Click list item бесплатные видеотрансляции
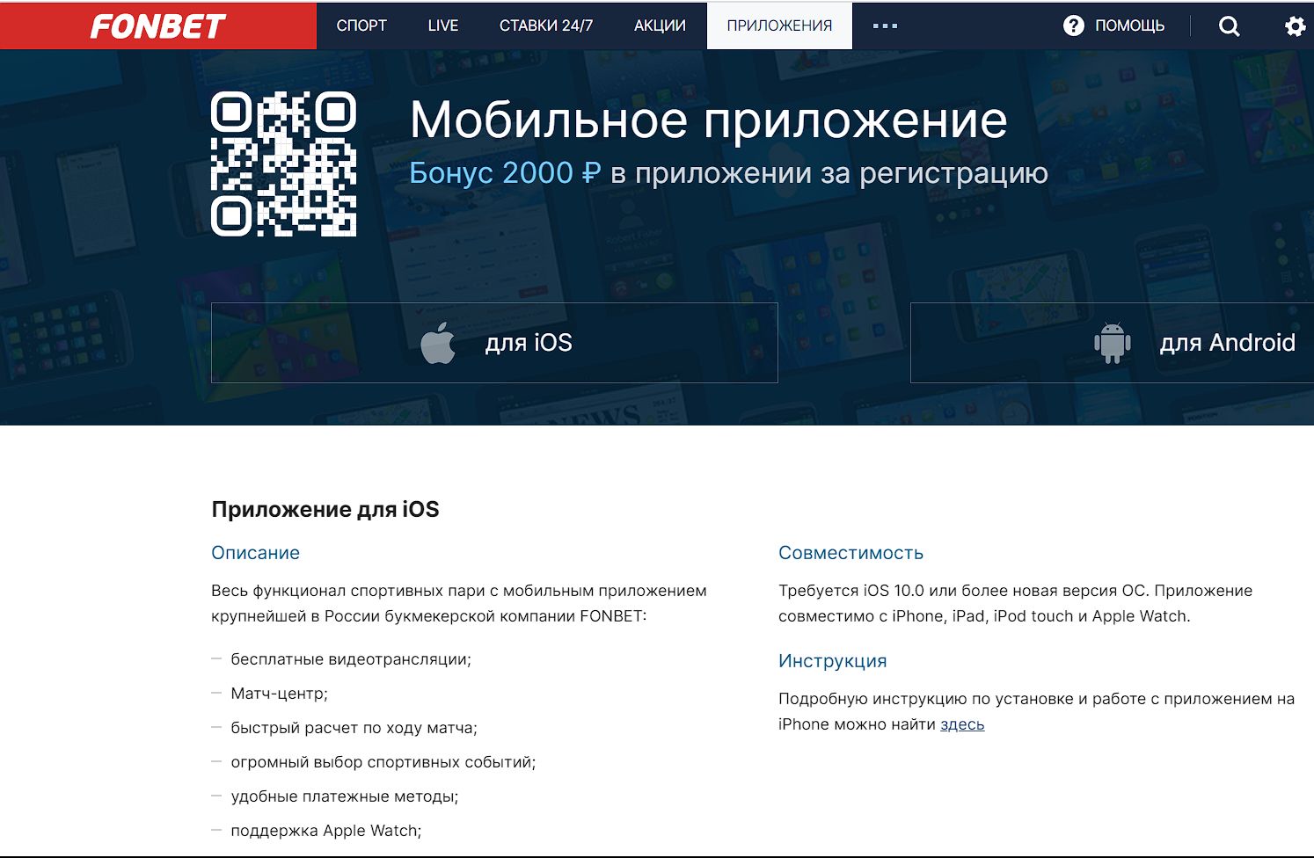 351,659
